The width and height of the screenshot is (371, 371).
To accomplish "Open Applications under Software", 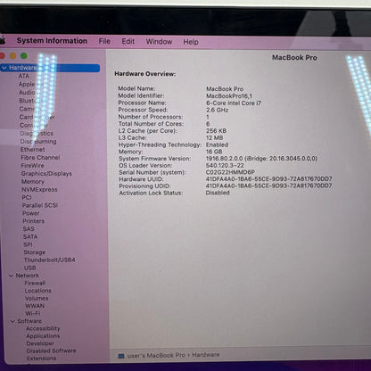I will pyautogui.click(x=43, y=336).
